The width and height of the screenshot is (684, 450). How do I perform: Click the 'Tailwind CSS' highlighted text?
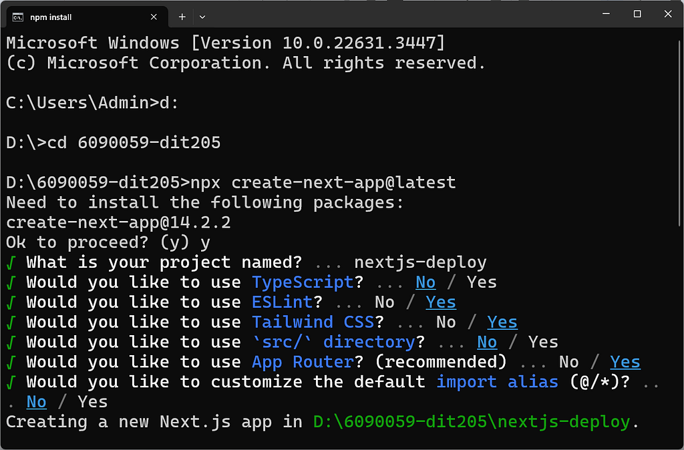tap(313, 322)
